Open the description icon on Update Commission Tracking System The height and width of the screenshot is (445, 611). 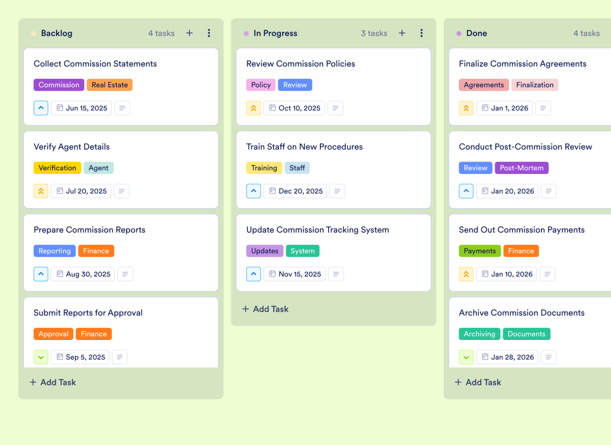(x=336, y=274)
